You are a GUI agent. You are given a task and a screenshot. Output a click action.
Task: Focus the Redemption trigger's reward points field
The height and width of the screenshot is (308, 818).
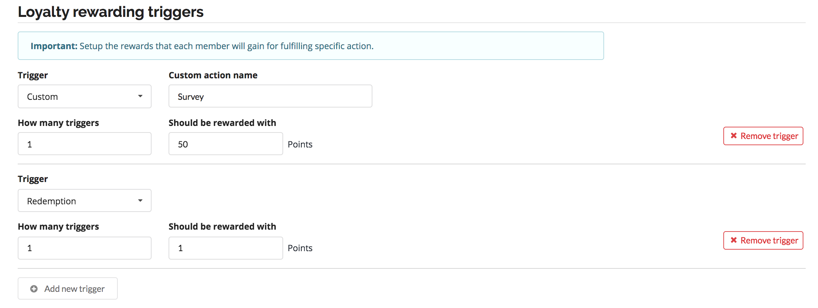click(x=225, y=248)
